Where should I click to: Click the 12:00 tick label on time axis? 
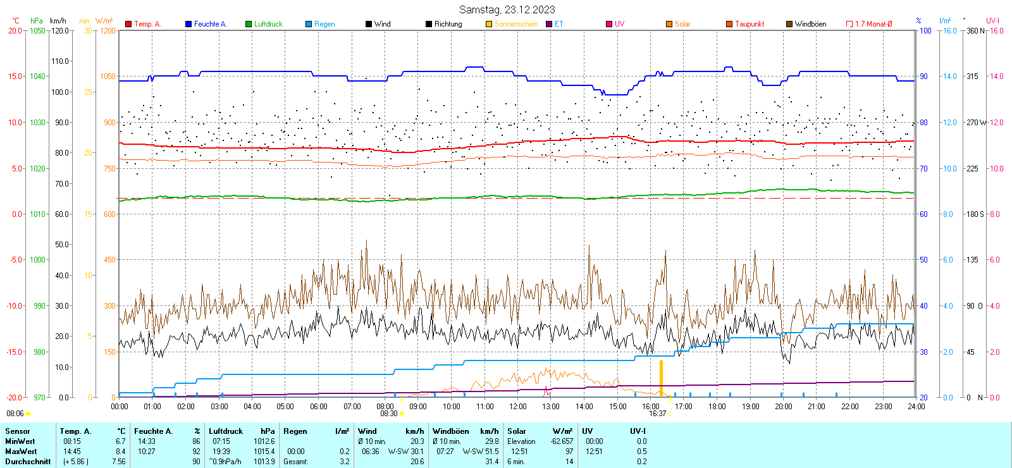pyautogui.click(x=518, y=407)
